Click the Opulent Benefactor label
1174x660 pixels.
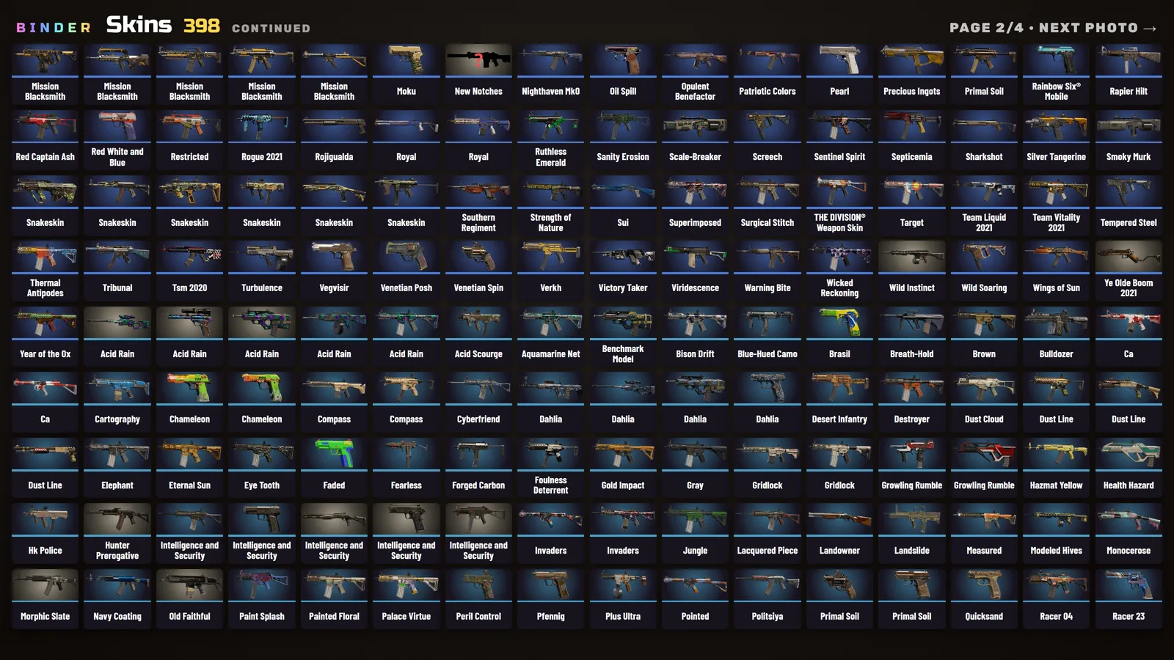pyautogui.click(x=695, y=92)
